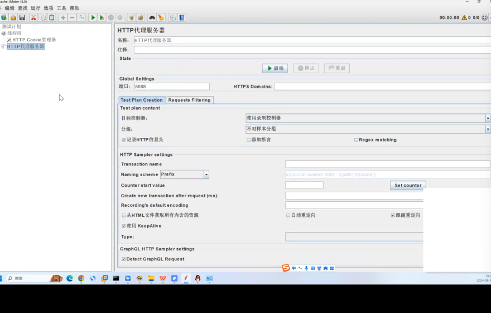Image resolution: width=491 pixels, height=313 pixels.
Task: Open the QQ penguin taskbar icon
Action: pyautogui.click(x=198, y=278)
